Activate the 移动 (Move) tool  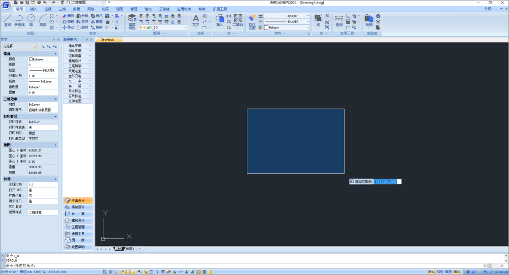68,27
